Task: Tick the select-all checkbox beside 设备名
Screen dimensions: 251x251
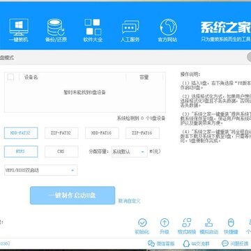Action: 10,77
